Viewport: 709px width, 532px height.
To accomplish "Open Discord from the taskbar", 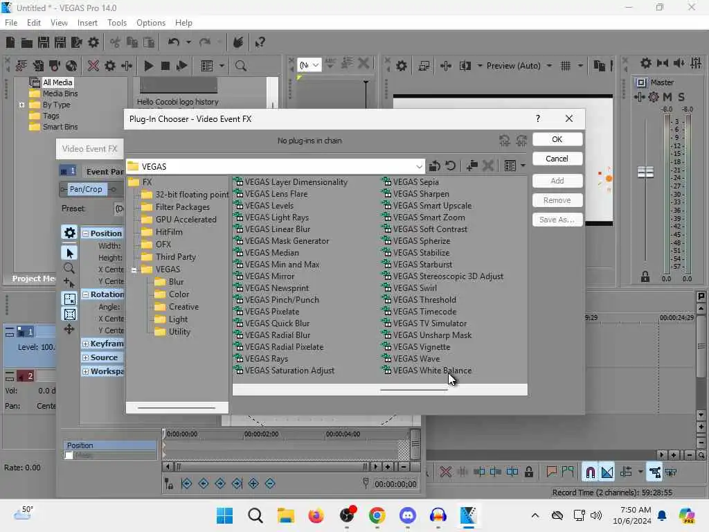I will pyautogui.click(x=407, y=515).
